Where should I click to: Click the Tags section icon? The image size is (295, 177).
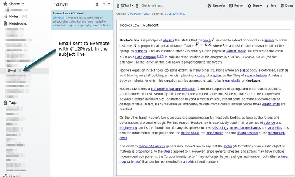point(5,103)
